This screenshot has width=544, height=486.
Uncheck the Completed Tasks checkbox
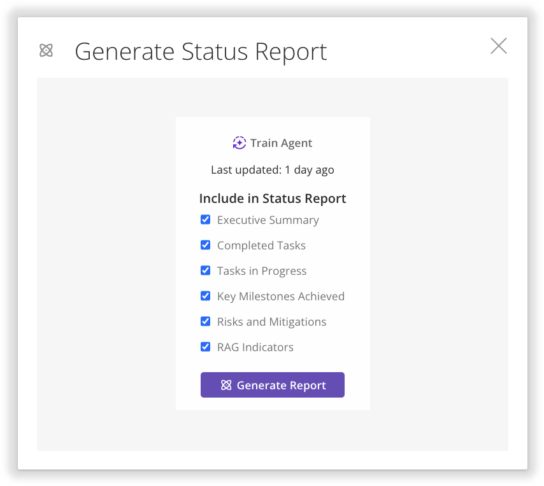click(205, 245)
